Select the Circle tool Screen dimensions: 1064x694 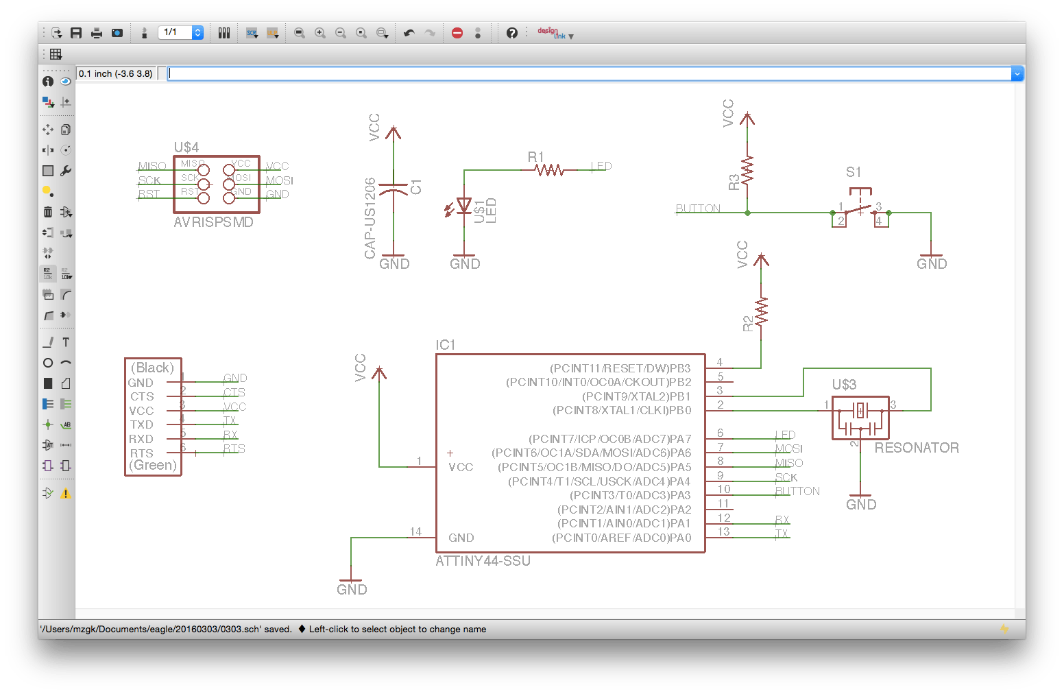click(x=48, y=363)
